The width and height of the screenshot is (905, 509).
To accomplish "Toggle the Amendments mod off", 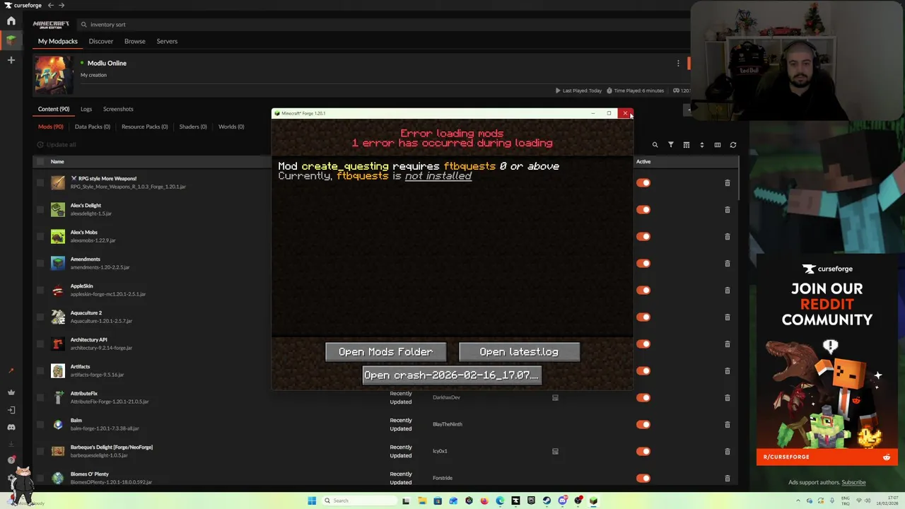I will [643, 264].
